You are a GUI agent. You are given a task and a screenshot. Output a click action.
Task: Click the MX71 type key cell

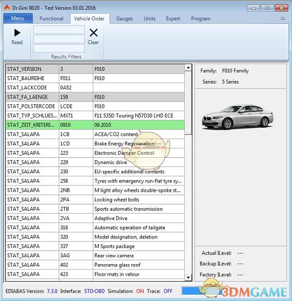[76, 116]
